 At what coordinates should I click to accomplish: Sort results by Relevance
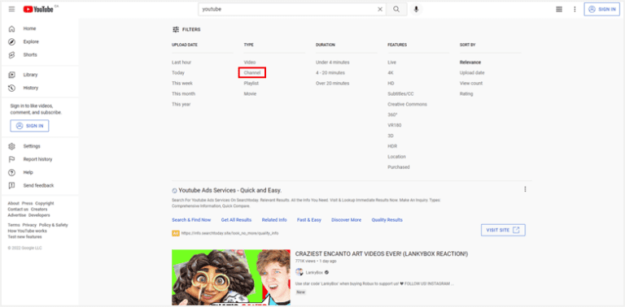point(470,63)
